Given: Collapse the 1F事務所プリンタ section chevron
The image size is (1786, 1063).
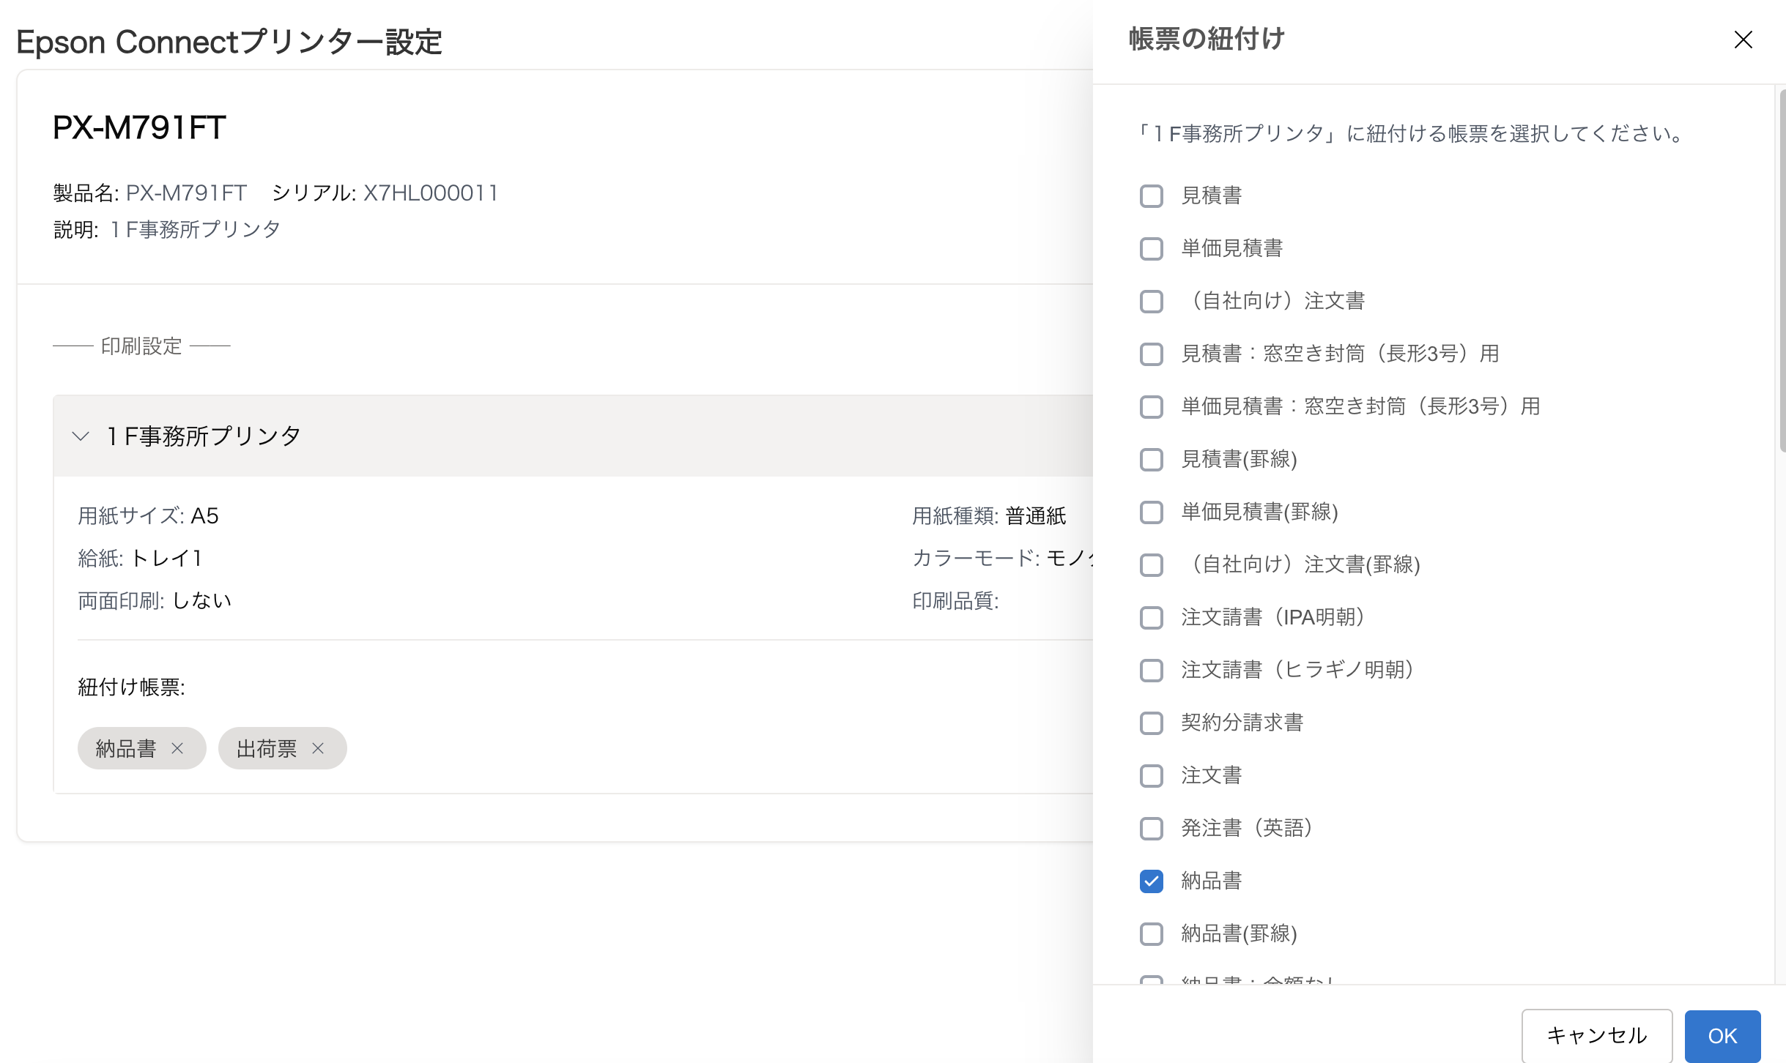Looking at the screenshot, I should [x=81, y=436].
